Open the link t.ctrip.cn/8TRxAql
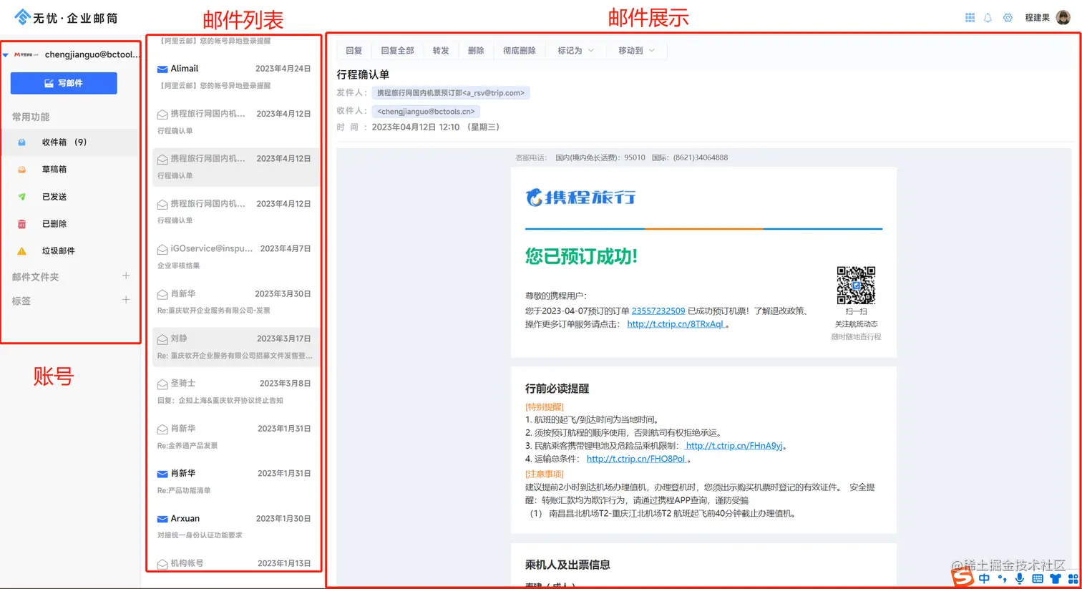The image size is (1082, 589). click(676, 324)
